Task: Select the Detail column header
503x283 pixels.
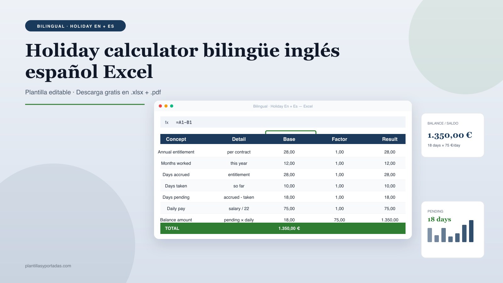Action: (239, 139)
